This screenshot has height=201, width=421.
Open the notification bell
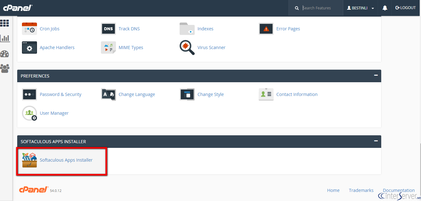click(x=385, y=8)
